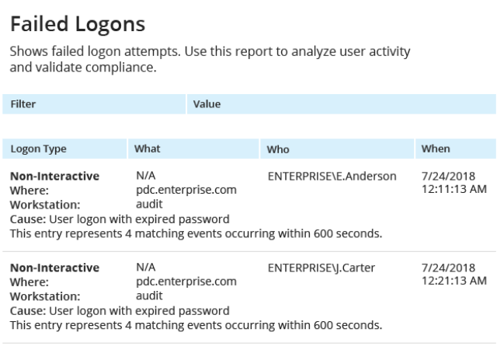Click the 7/24/2018 12:11:13 AM timestamp
Viewport: 504px width, 350px height.
tap(454, 183)
